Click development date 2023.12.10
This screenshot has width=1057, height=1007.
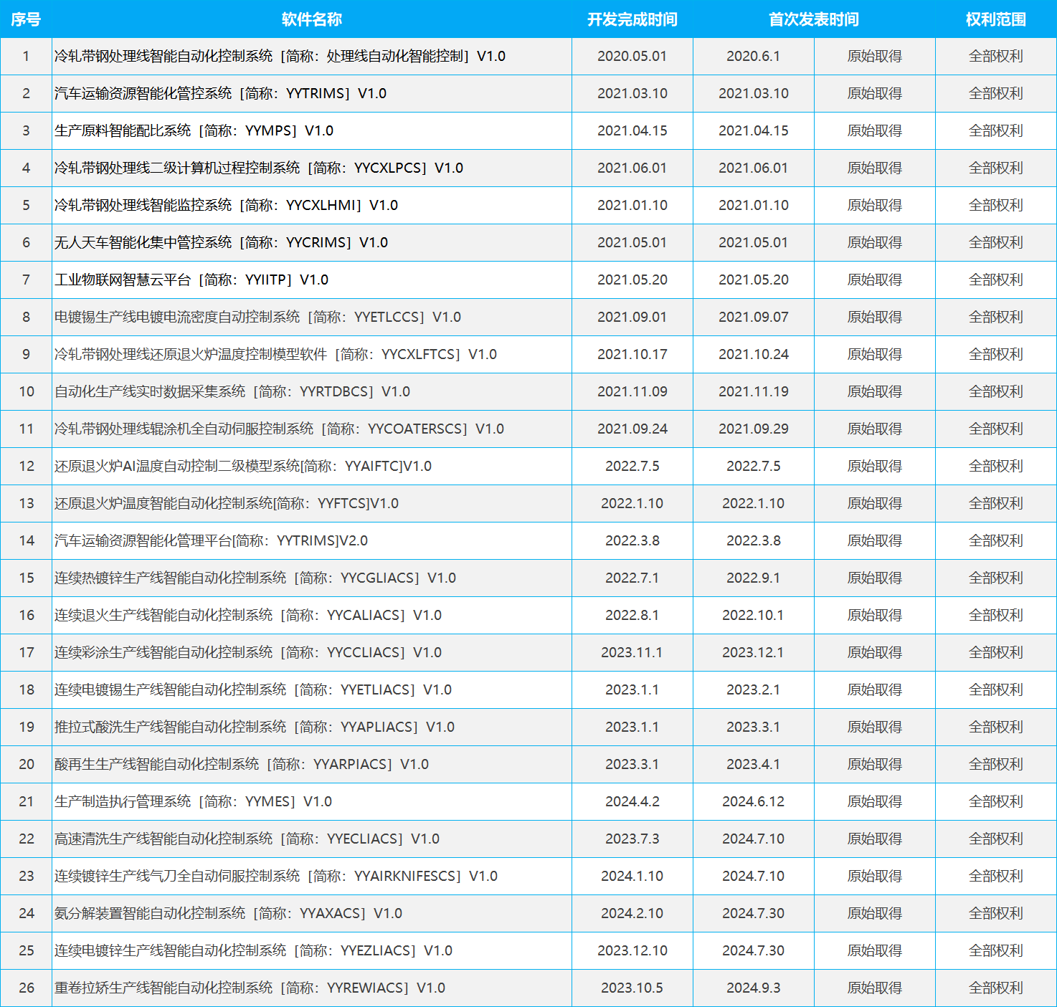632,951
